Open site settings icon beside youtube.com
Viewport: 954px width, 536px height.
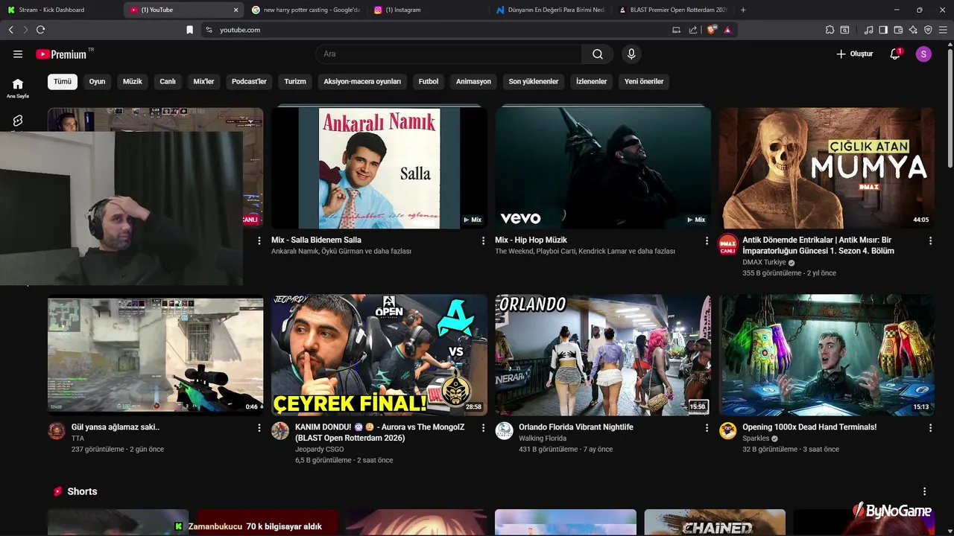[209, 30]
